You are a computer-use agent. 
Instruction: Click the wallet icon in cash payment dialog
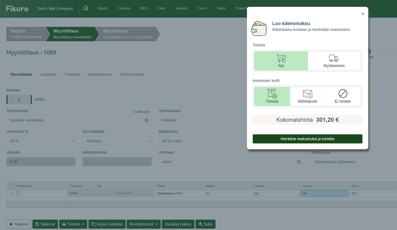click(x=259, y=28)
